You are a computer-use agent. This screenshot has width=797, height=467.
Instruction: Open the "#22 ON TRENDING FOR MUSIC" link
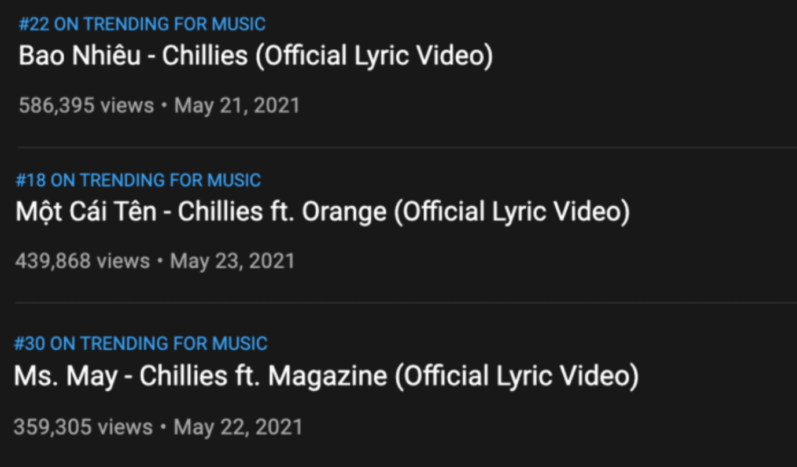[x=142, y=24]
